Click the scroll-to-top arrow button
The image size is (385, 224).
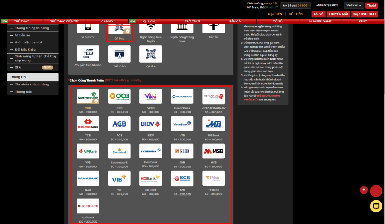pos(364,190)
